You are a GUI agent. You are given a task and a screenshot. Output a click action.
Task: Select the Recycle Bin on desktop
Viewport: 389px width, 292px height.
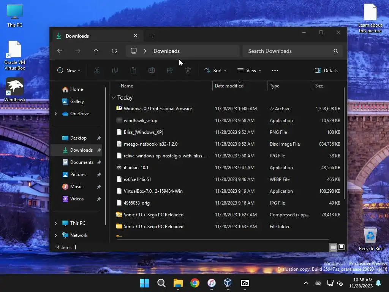coord(370,239)
